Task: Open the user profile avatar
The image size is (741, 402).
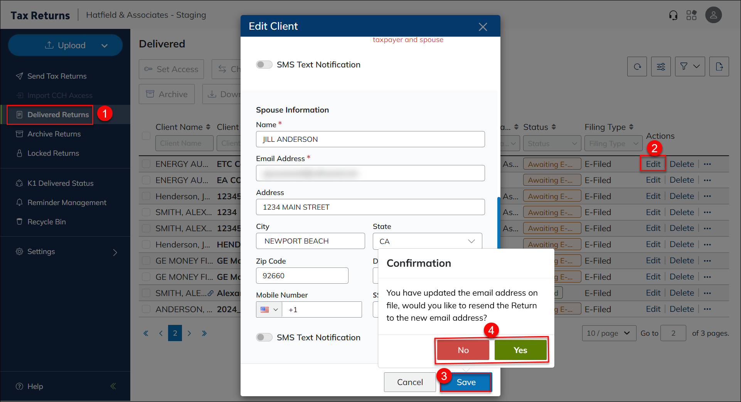Action: 713,15
